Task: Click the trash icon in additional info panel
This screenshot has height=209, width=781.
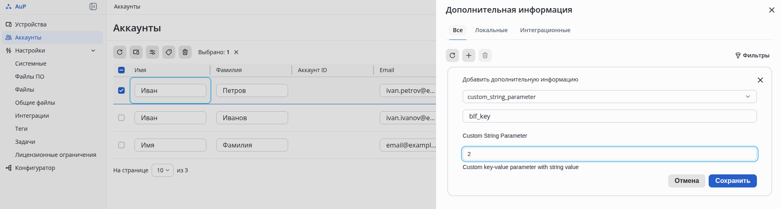Action: coord(485,55)
